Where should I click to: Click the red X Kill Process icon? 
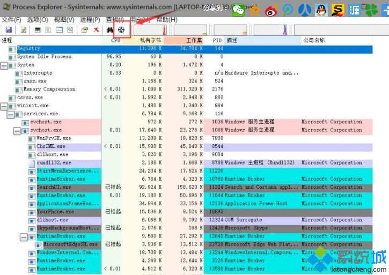click(x=96, y=30)
